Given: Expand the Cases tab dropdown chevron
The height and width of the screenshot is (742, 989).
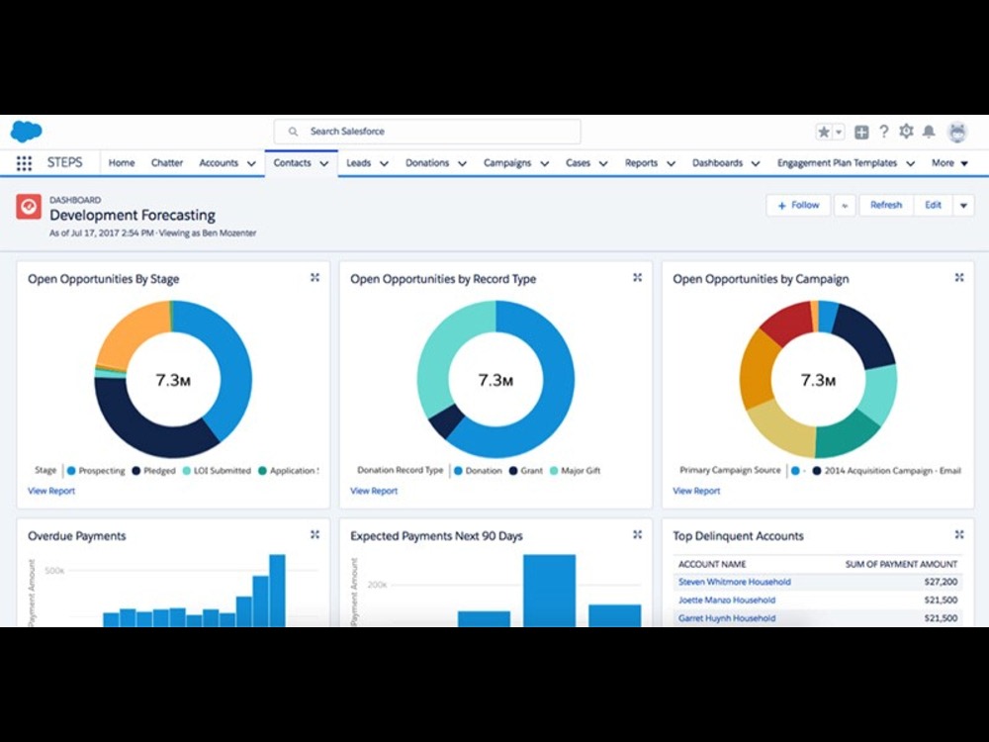Looking at the screenshot, I should click(603, 163).
